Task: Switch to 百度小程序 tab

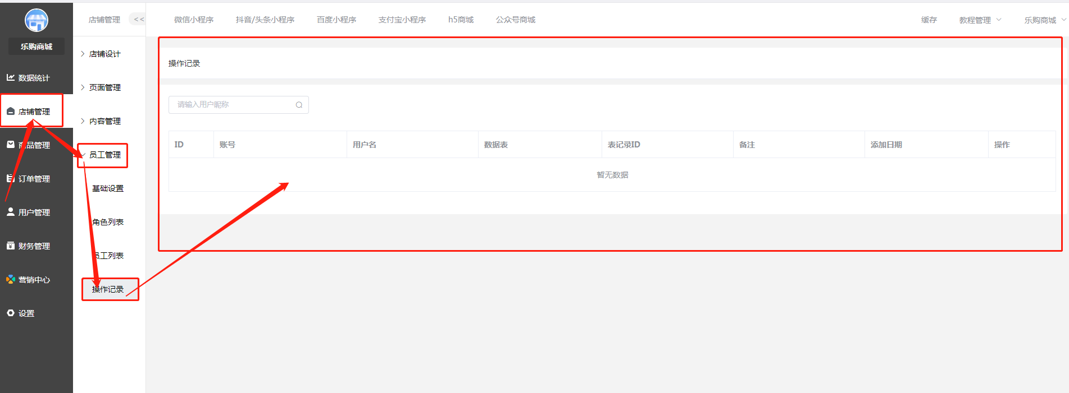Action: [x=336, y=20]
